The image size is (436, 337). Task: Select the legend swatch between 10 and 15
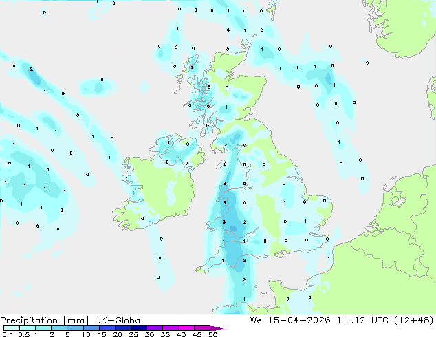click(91, 328)
